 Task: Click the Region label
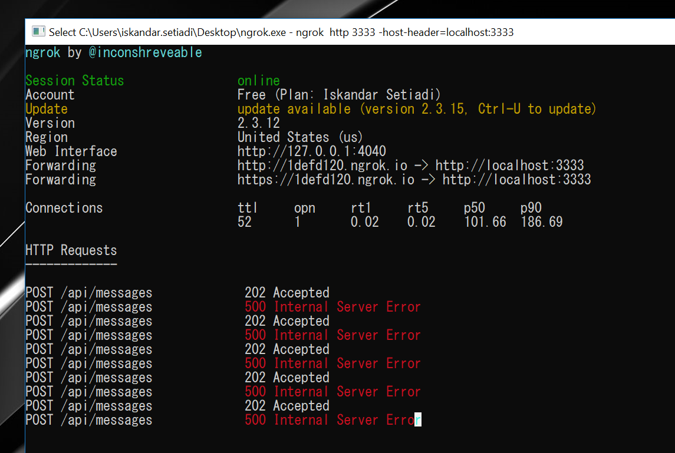[x=47, y=137]
